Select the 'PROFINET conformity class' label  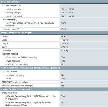tap(15, 82)
